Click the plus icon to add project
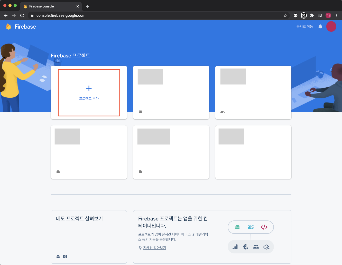The width and height of the screenshot is (342, 265). pos(89,88)
